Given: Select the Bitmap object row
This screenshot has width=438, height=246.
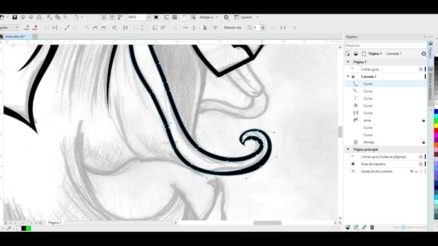Looking at the screenshot, I should coord(385,142).
